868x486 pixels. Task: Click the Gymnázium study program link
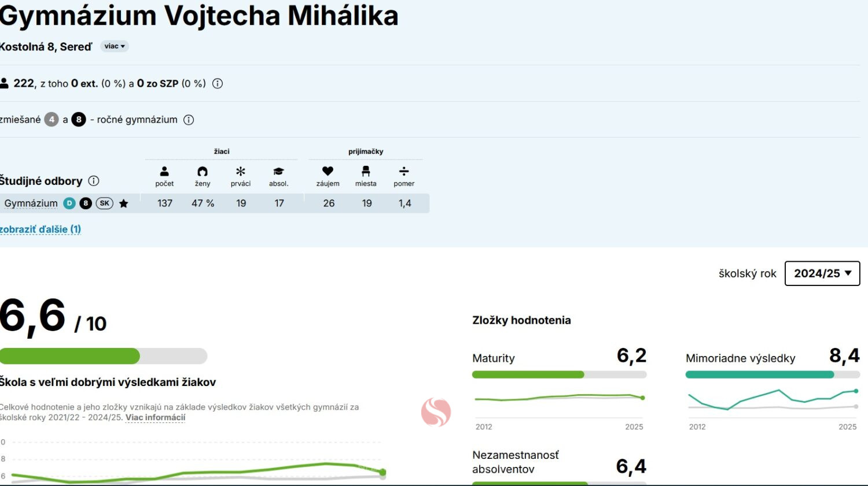tap(31, 203)
